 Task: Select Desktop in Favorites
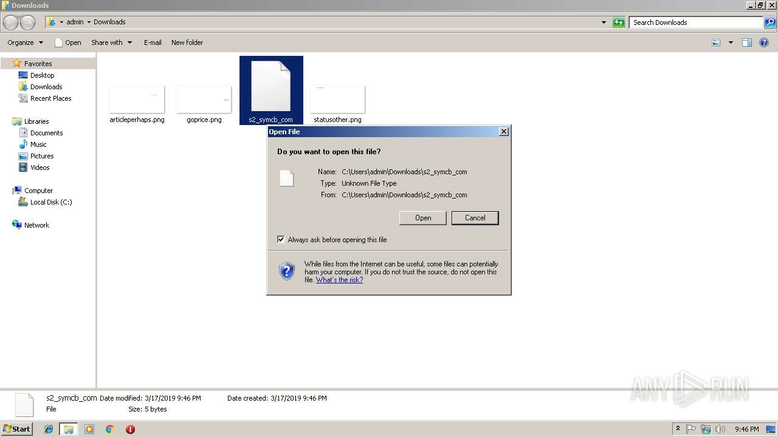42,75
